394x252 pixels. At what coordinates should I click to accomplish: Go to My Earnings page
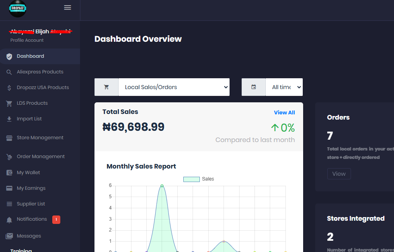click(31, 188)
